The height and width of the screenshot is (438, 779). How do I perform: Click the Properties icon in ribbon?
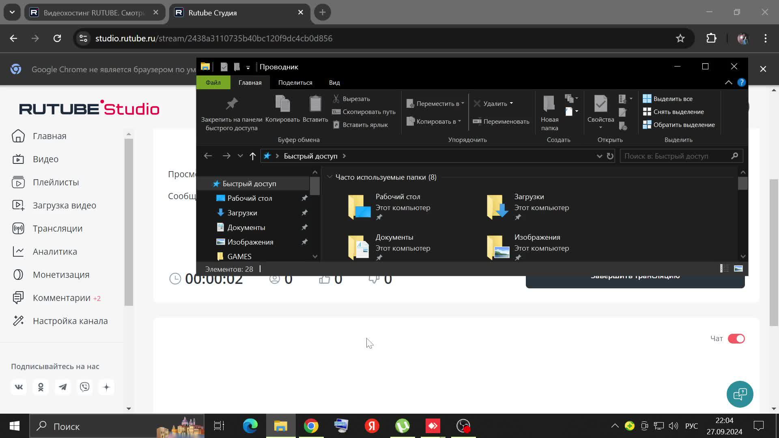click(x=600, y=105)
